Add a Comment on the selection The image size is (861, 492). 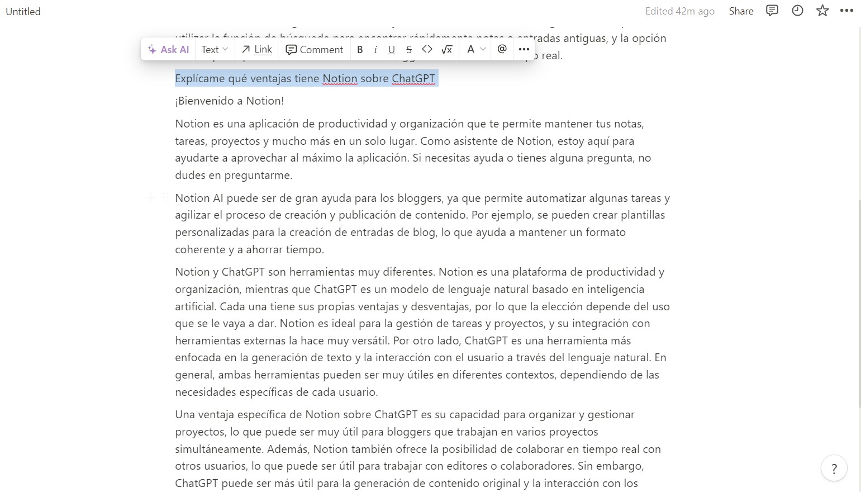tap(314, 49)
